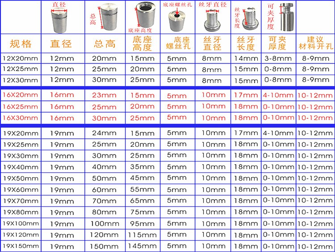The width and height of the screenshot is (335, 252).
Task: Click the 底座高度 base height product image
Action: (x=146, y=14)
